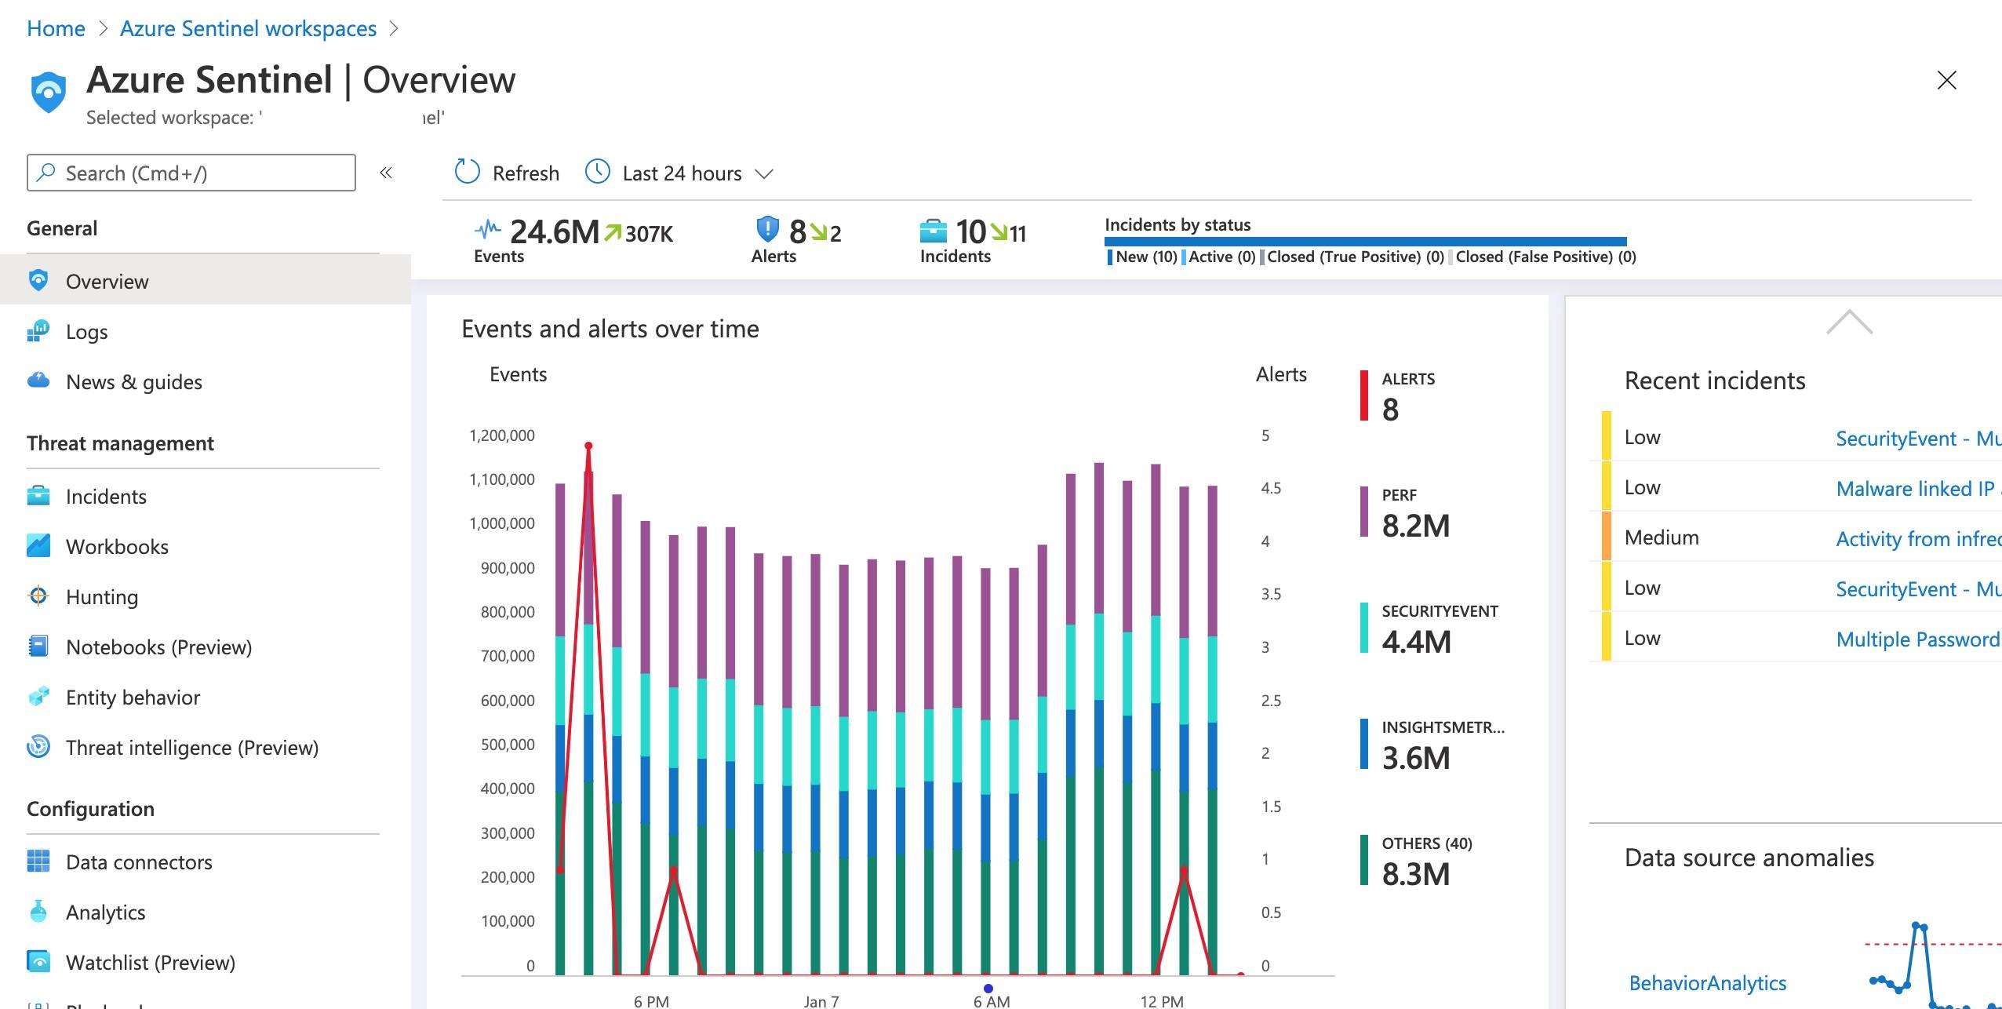
Task: Collapse the right panel with the up chevron
Action: tap(1849, 322)
